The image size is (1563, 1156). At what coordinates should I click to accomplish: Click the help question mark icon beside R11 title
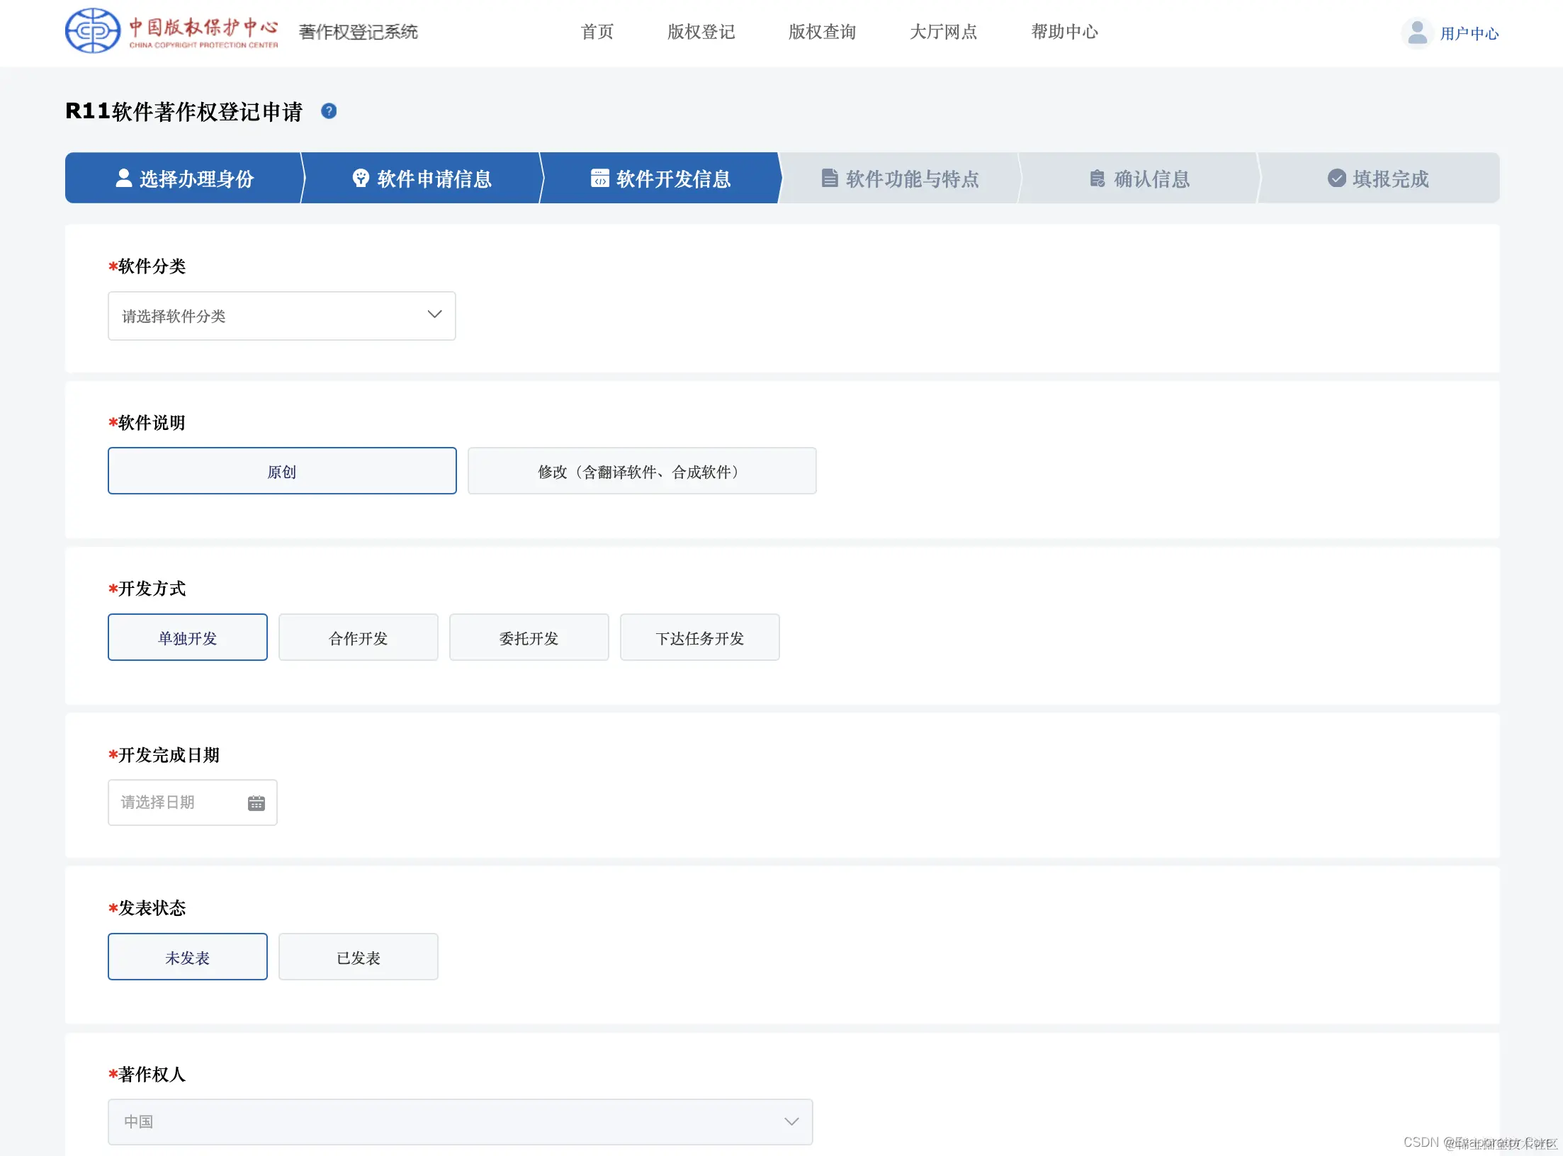(x=329, y=110)
